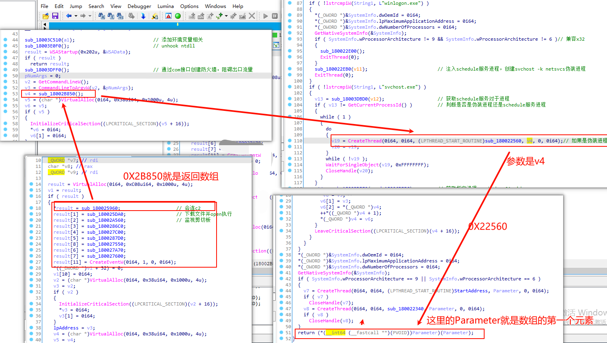Open the Help menu
Viewport: 607px width, 343px height.
point(238,6)
